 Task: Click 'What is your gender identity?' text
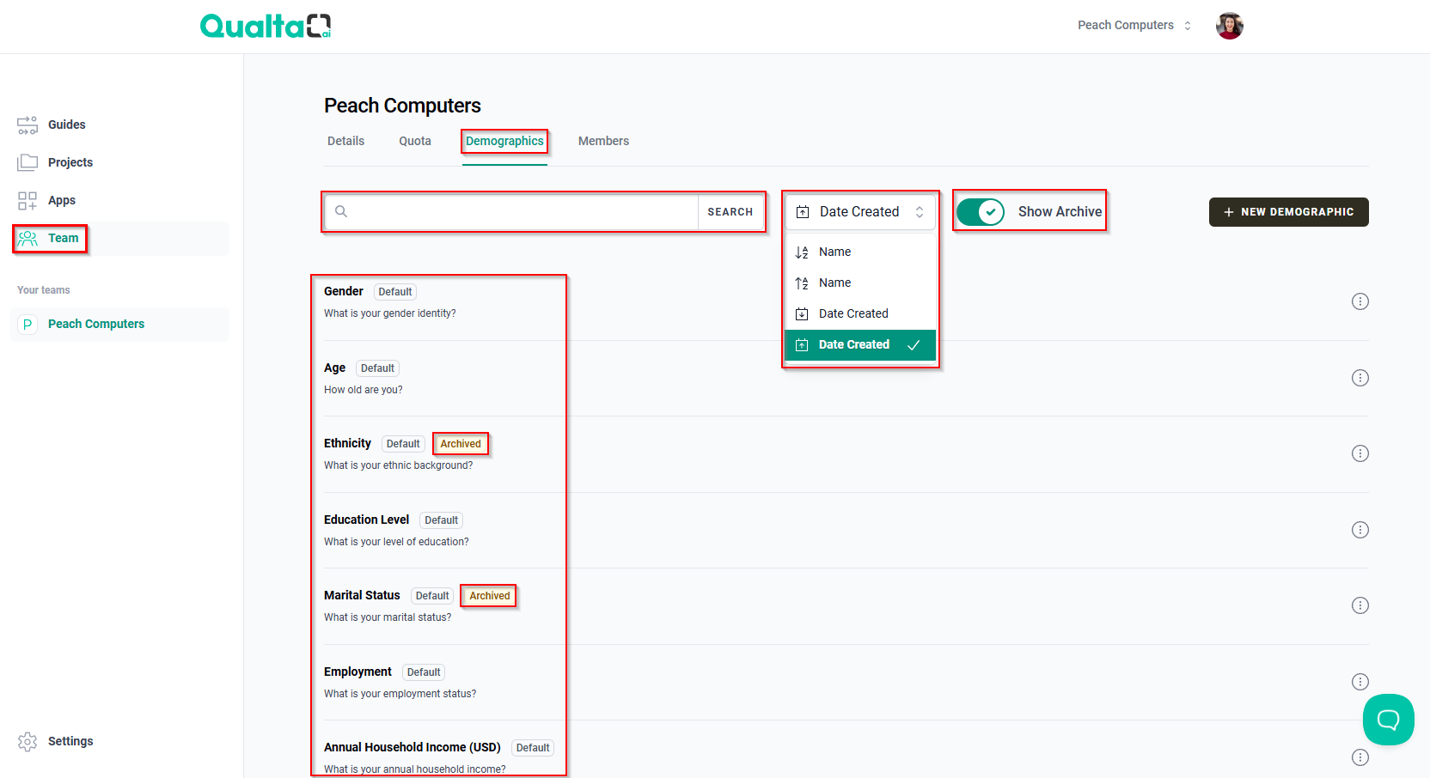click(x=390, y=313)
